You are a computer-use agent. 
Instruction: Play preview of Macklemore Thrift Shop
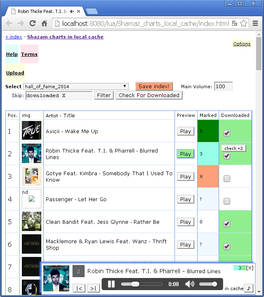tap(185, 244)
